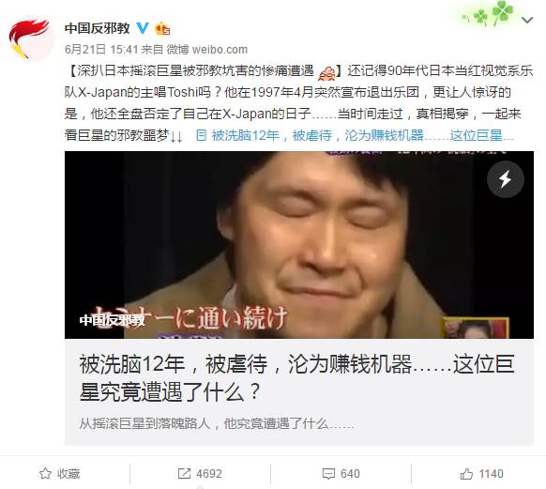Expand the post options chevron menu

[x=527, y=21]
